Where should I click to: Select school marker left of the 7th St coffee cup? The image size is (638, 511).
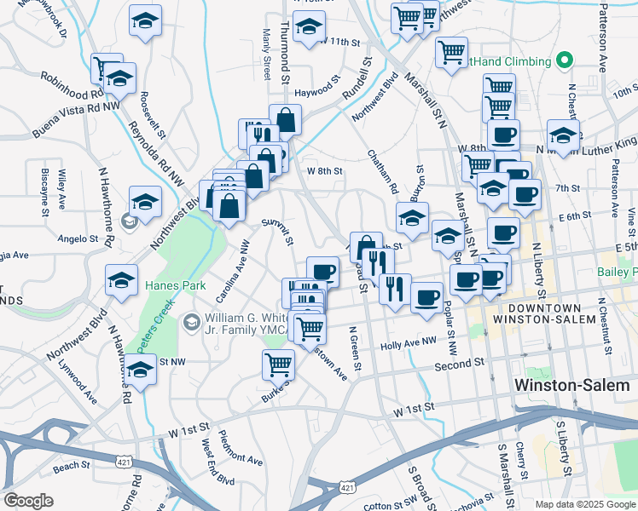[x=493, y=188]
